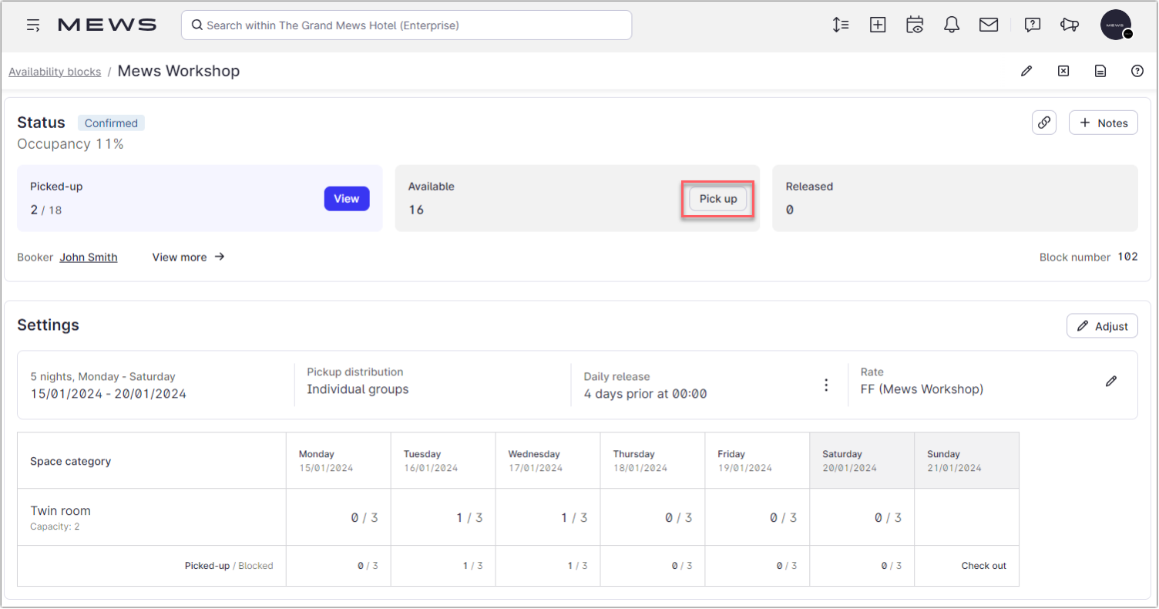Click Twin room Wednesday cell 1 / 3

pyautogui.click(x=548, y=517)
